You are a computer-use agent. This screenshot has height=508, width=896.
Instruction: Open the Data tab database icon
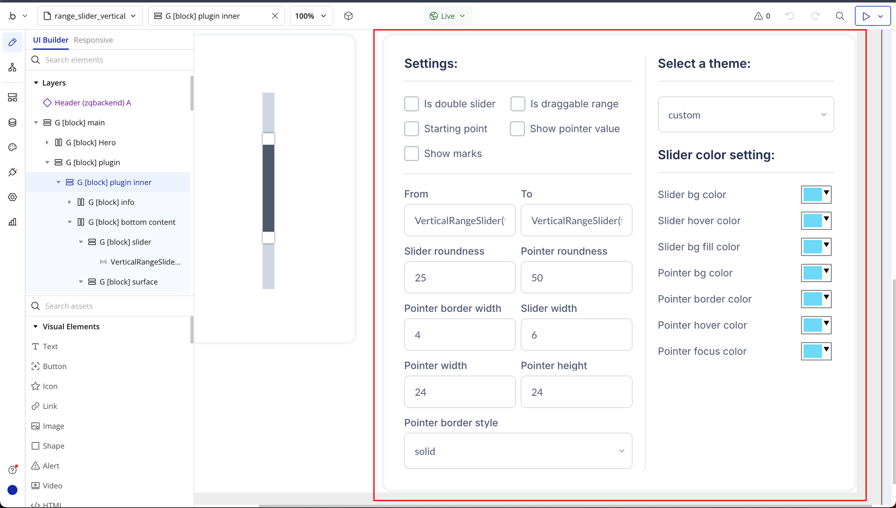pyautogui.click(x=12, y=122)
